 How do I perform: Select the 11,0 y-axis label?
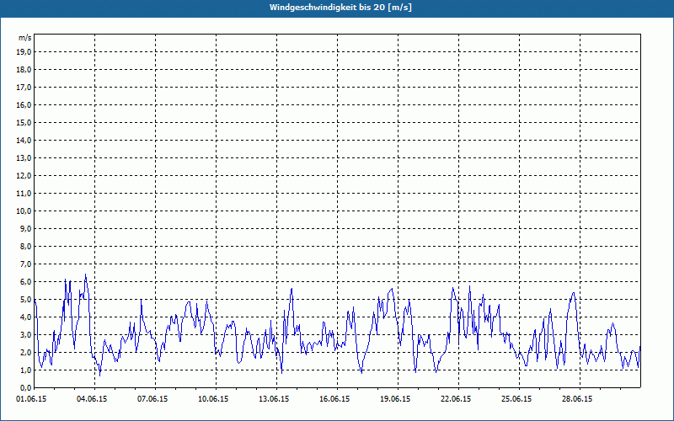click(x=24, y=194)
